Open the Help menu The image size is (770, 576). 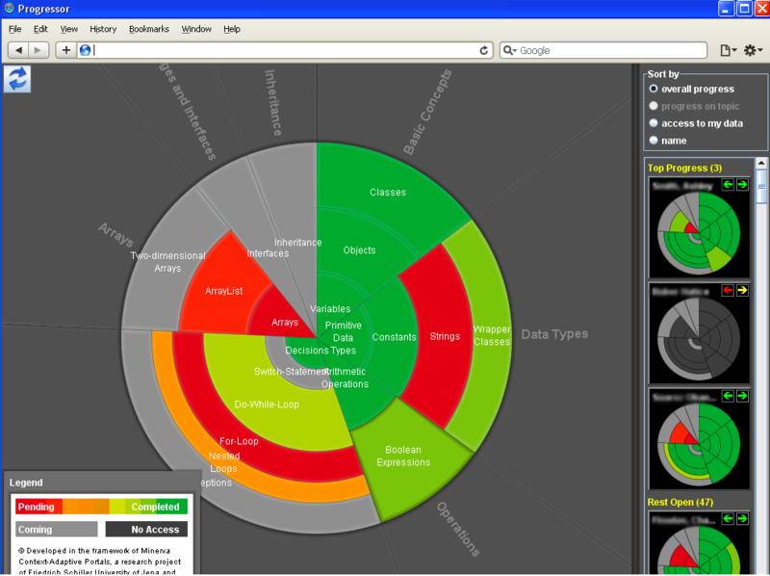point(232,29)
